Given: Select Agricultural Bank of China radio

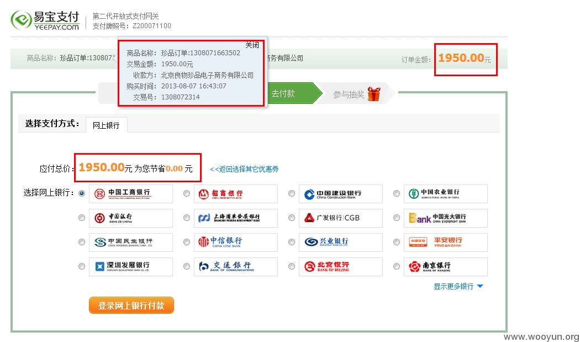Looking at the screenshot, I should [397, 193].
